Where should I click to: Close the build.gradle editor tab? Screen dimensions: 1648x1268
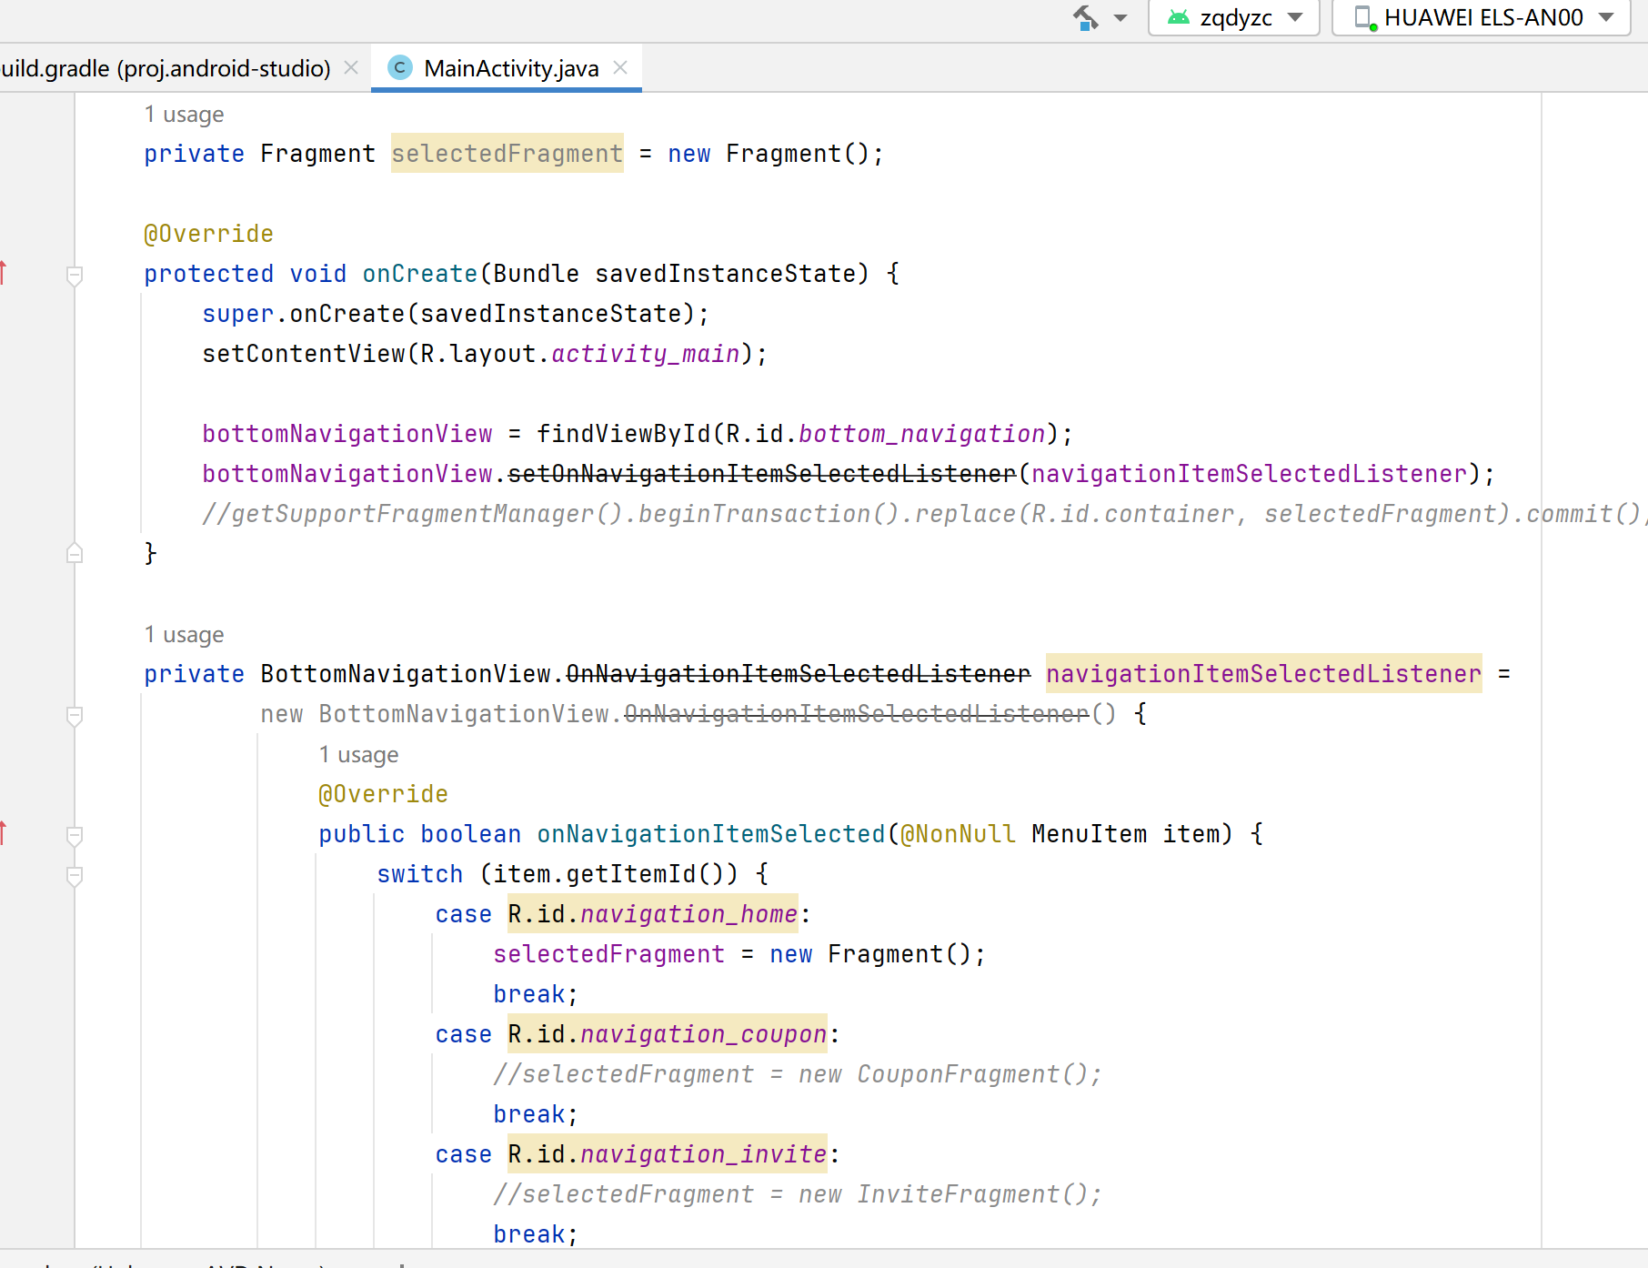pyautogui.click(x=351, y=68)
